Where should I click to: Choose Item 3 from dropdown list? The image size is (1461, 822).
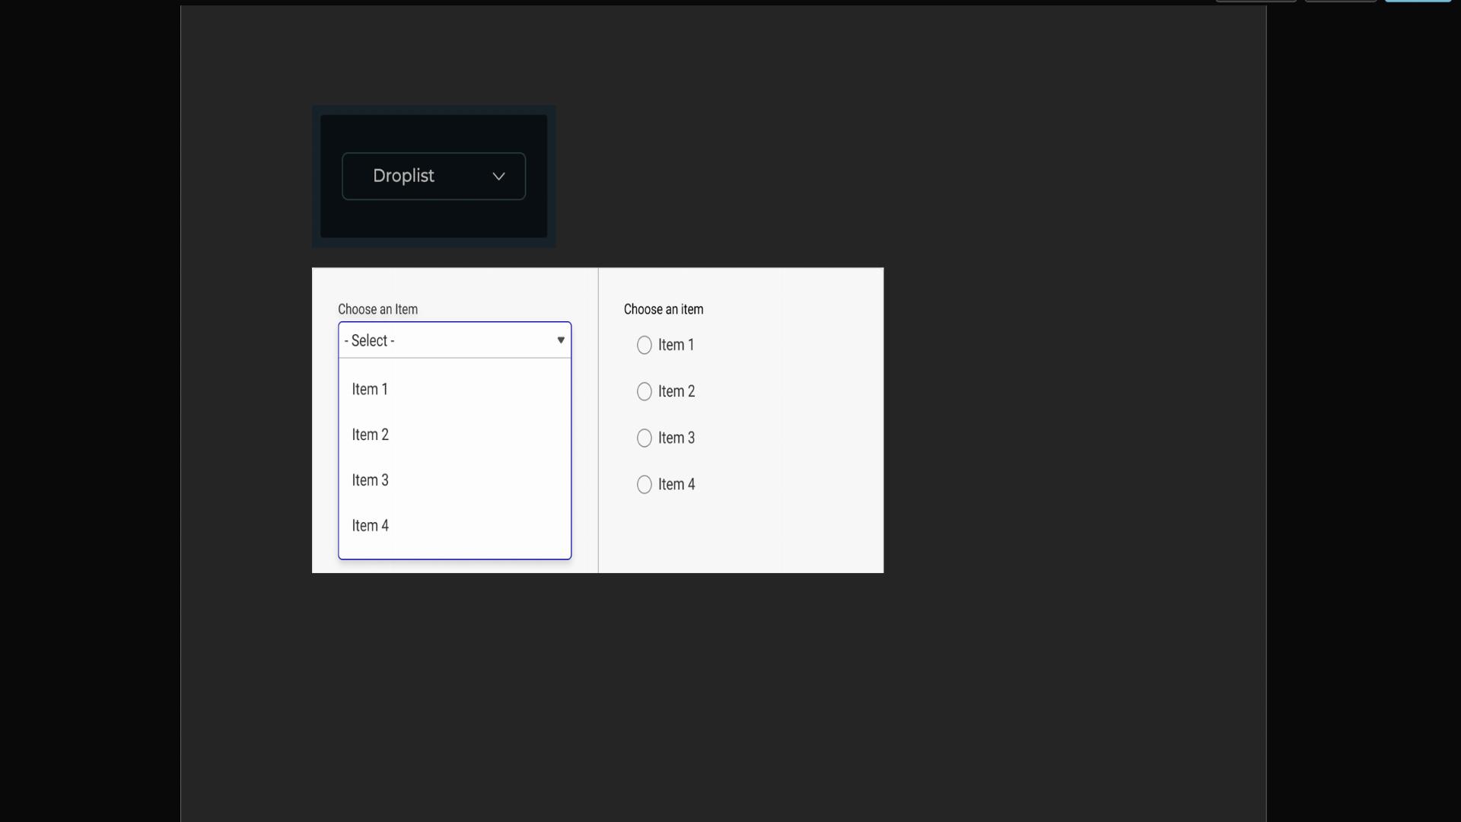(455, 480)
